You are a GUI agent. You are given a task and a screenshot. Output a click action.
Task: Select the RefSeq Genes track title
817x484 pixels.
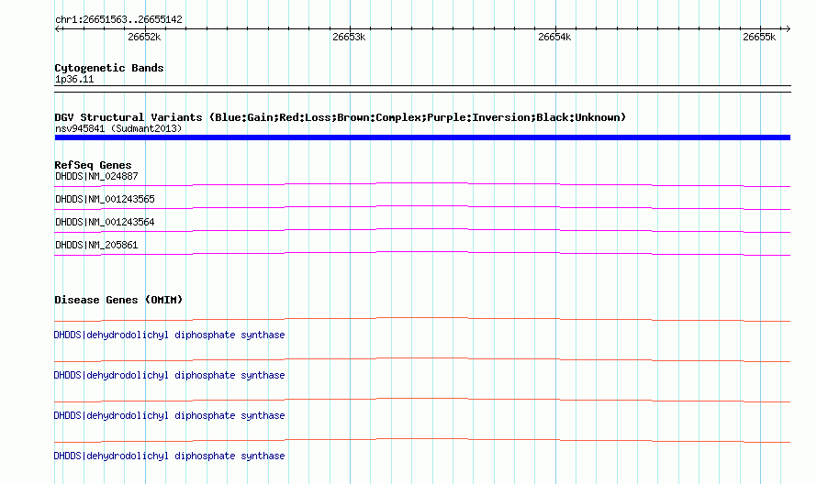tap(93, 165)
